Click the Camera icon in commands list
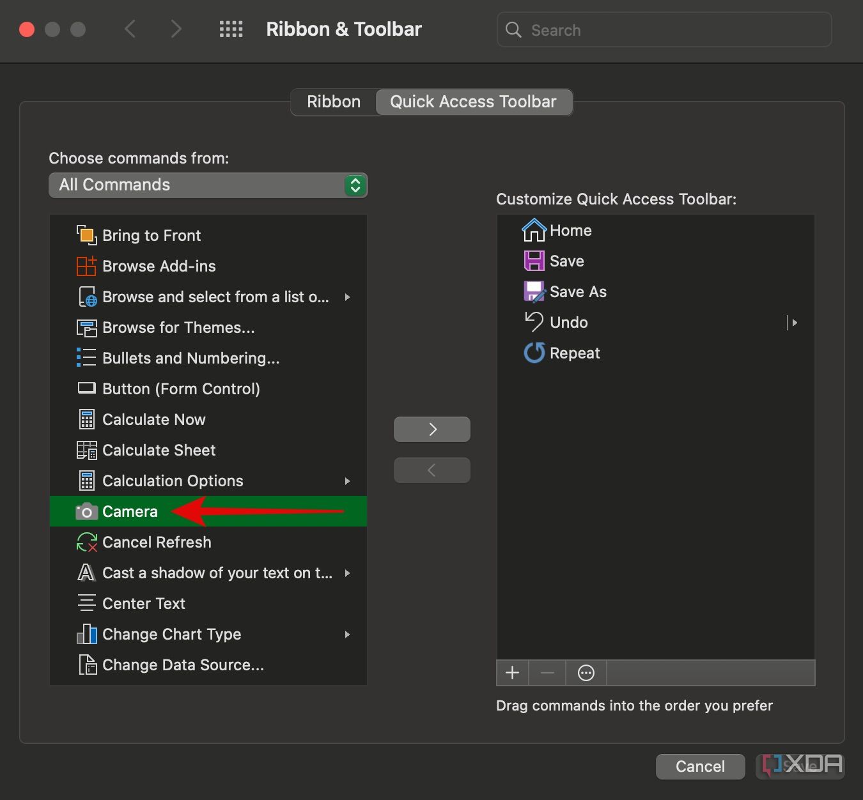This screenshot has height=800, width=863. pyautogui.click(x=86, y=512)
